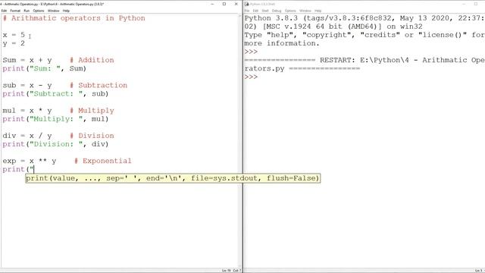Screen dimensions: 485x273
Task: Click the unfinished print(" line in the editor
Action: 18,169
